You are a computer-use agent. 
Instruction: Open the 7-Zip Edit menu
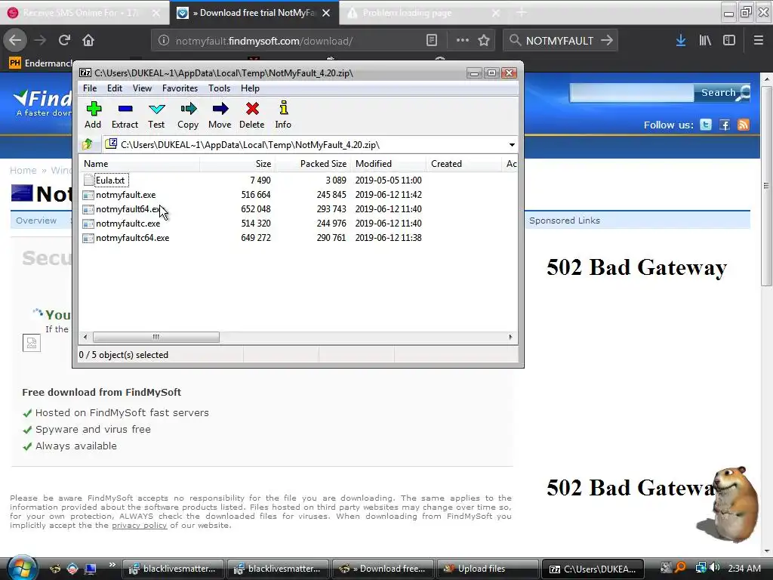tap(115, 88)
